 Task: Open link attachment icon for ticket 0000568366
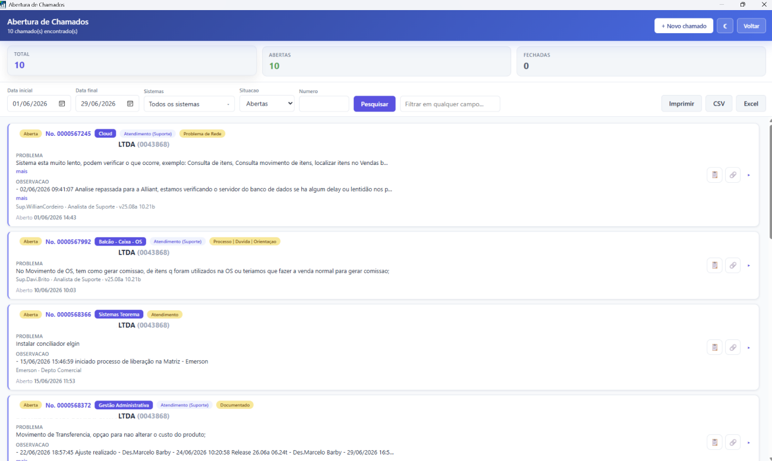[733, 347]
